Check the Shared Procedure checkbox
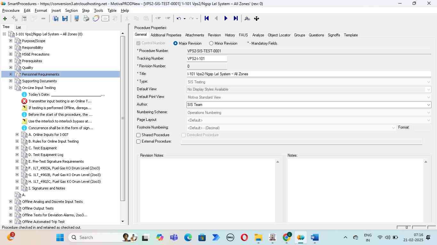437x245 pixels. click(139, 135)
